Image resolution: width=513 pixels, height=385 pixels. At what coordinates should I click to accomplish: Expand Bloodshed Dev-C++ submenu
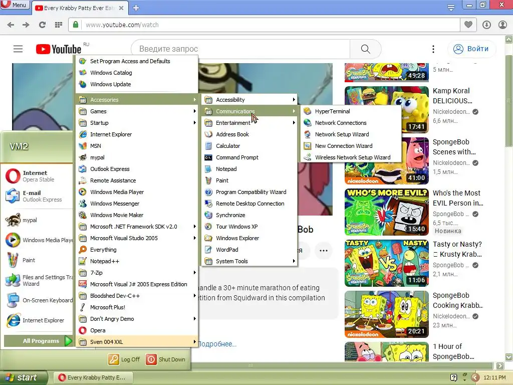137,296
